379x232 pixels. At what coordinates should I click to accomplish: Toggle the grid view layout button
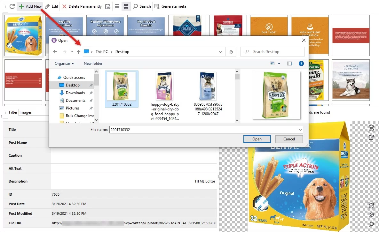pyautogui.click(x=126, y=6)
